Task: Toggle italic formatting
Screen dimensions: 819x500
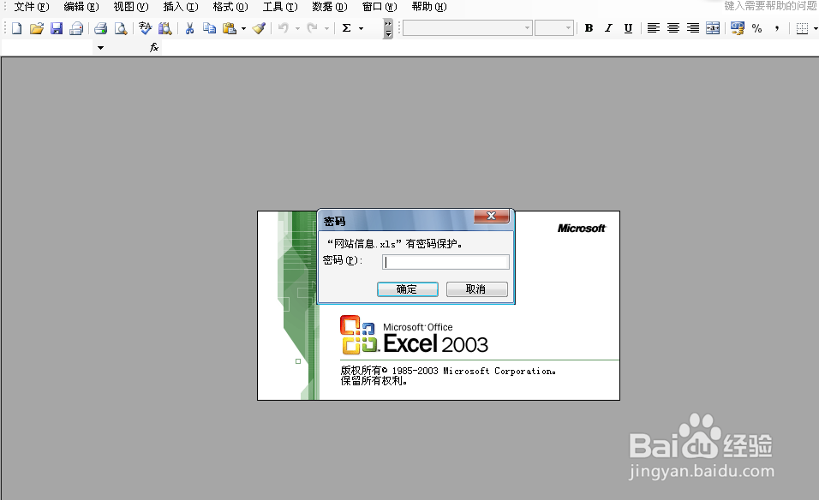Action: pos(608,27)
